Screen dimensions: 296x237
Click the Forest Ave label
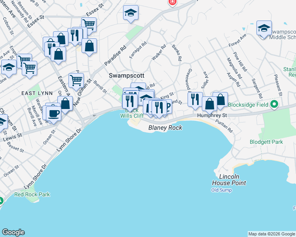[237, 40]
